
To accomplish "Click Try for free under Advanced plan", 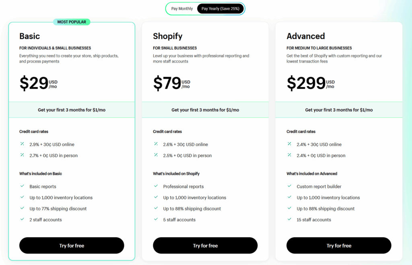I will pyautogui.click(x=339, y=245).
